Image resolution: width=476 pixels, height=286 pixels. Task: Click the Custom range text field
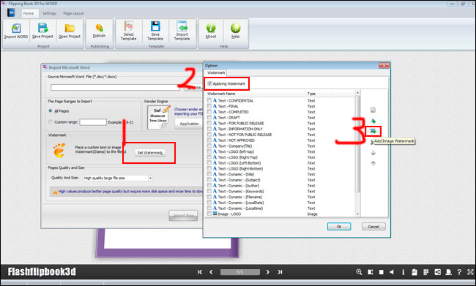(93, 122)
